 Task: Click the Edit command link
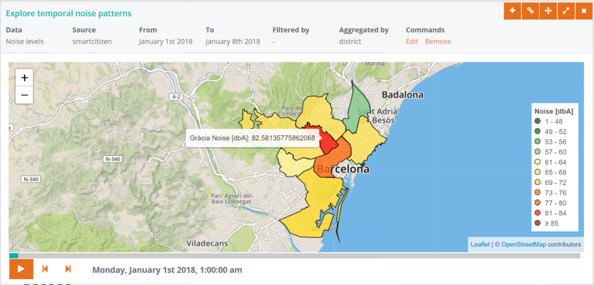pos(412,41)
